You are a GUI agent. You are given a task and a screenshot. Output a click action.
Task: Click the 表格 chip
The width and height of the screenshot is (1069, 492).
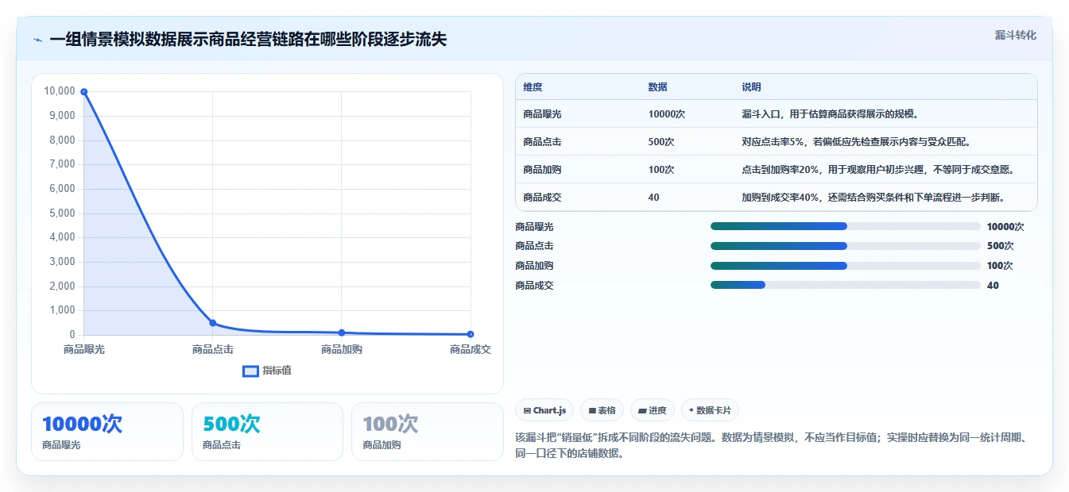point(602,410)
